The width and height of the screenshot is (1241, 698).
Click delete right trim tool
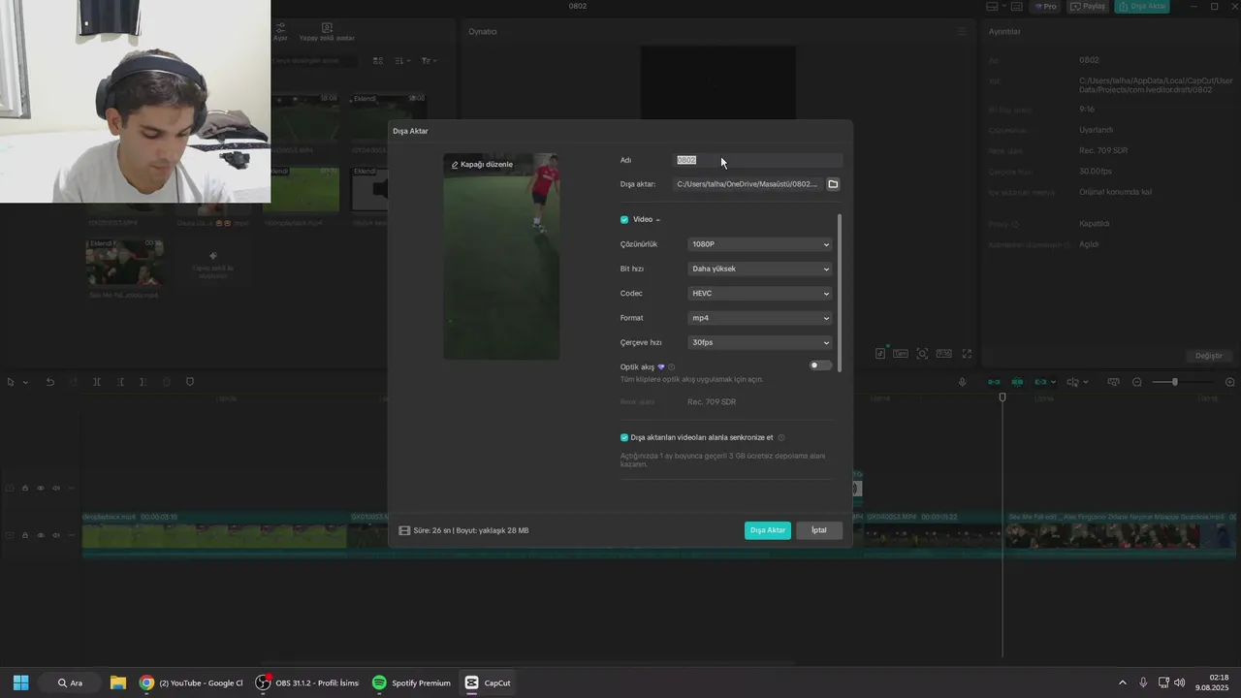143,382
